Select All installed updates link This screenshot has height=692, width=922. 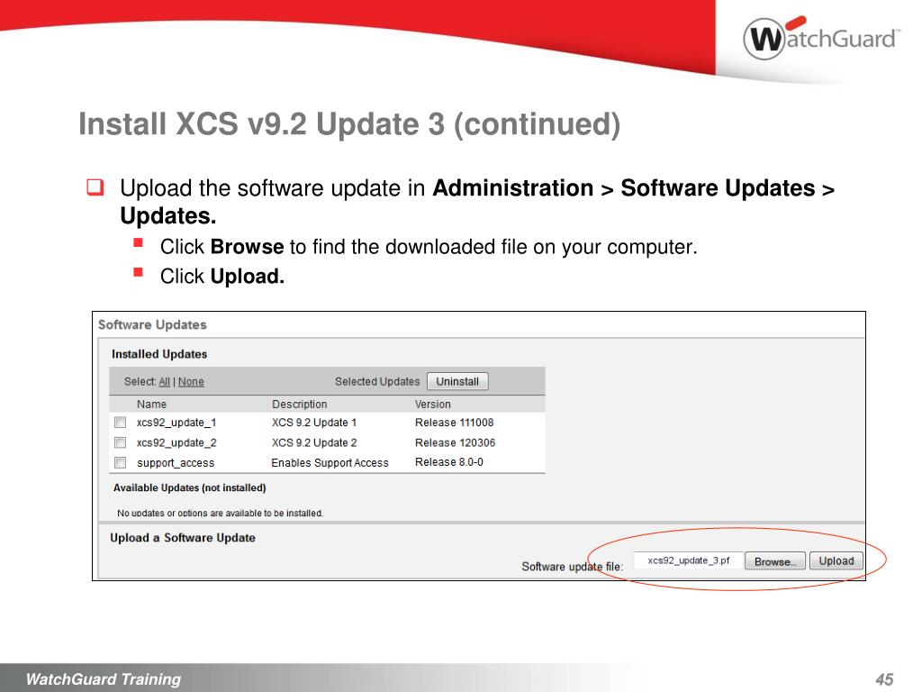[x=164, y=382]
